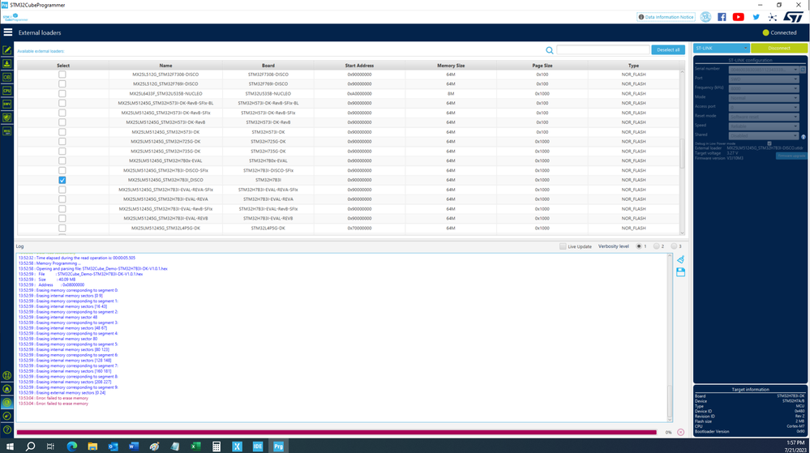Set verbosity level to 2

656,246
